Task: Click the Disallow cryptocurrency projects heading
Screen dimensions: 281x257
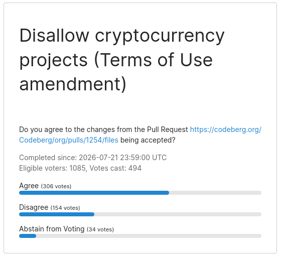Action: click(122, 60)
